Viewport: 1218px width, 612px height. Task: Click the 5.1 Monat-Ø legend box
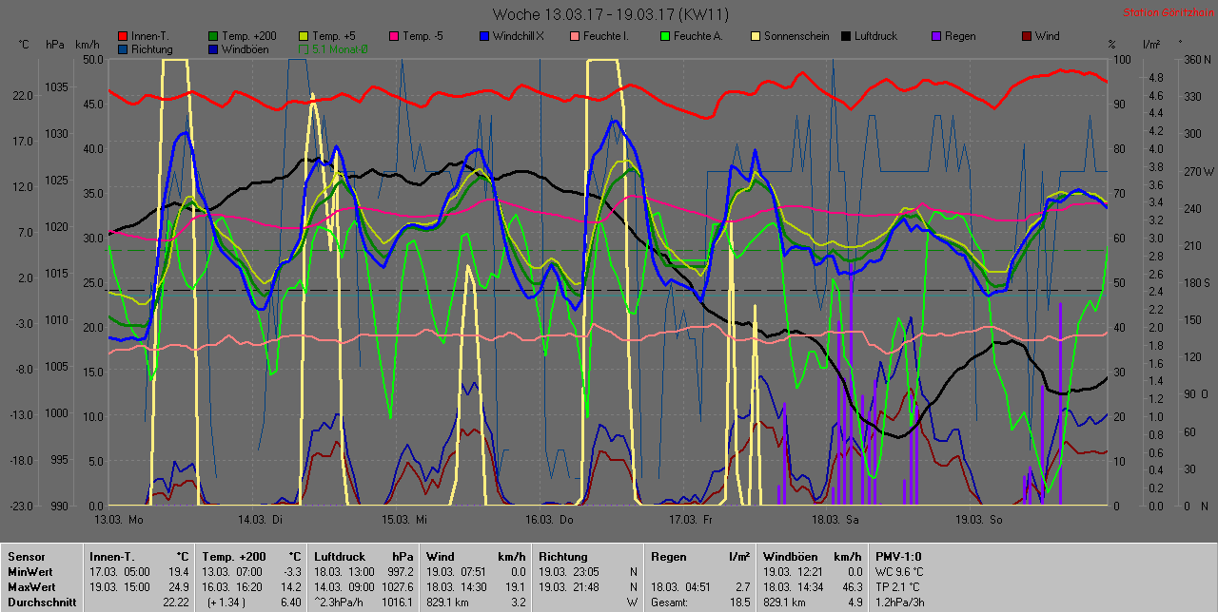point(304,48)
